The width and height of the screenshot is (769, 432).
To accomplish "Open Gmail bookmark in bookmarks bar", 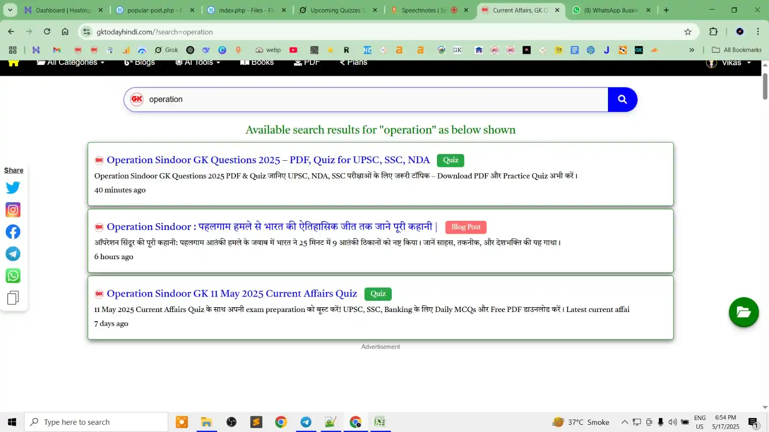I will pos(57,50).
